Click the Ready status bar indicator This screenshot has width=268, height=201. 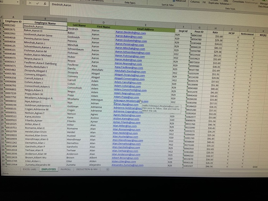coord(6,173)
